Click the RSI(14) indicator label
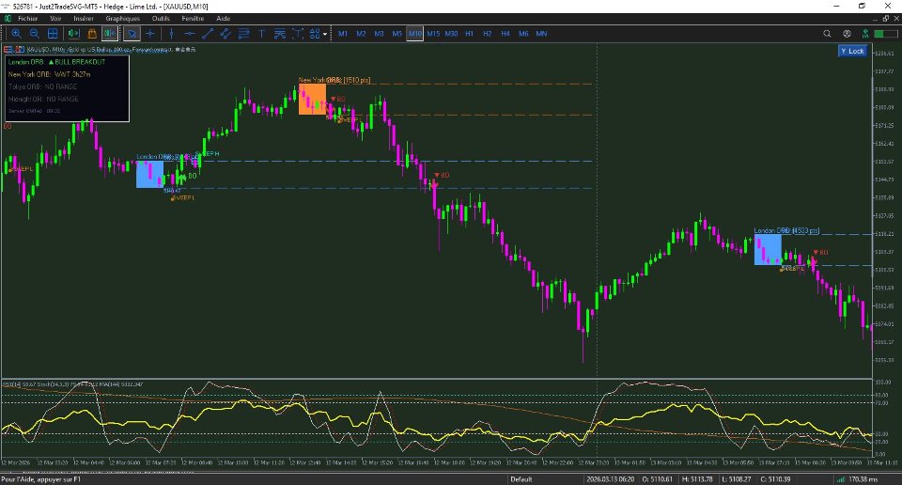The height and width of the screenshot is (485, 902). click(10, 383)
